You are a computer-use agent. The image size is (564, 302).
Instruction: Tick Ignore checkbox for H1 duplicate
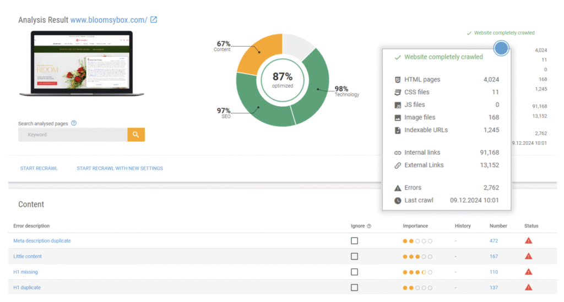(x=354, y=287)
